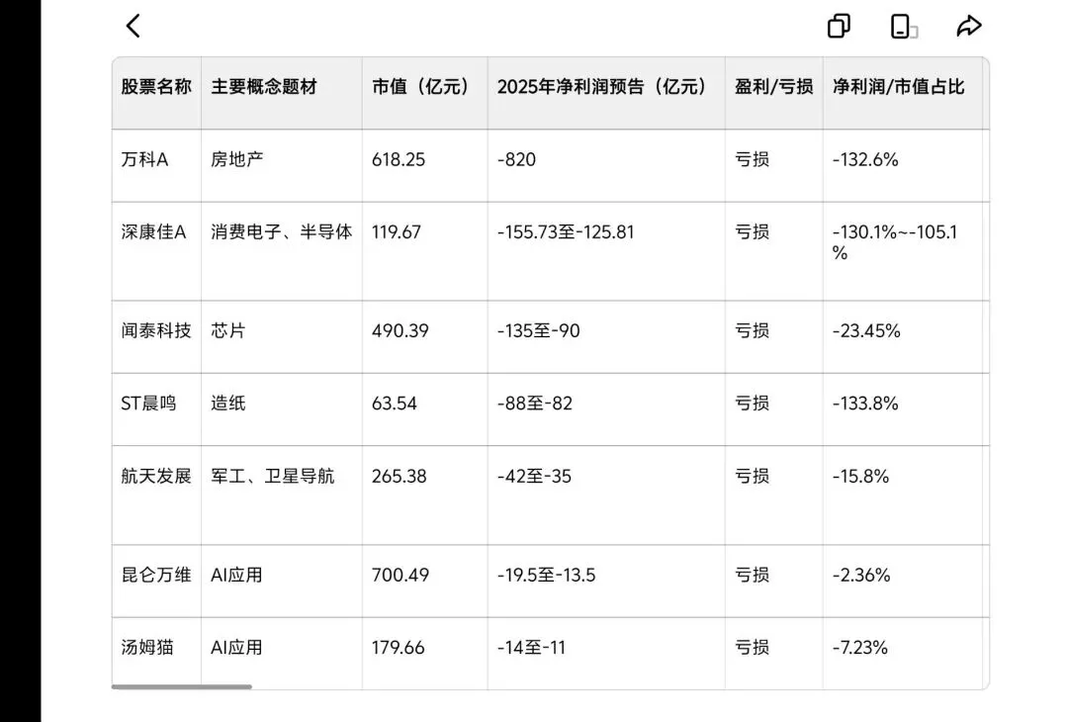
Task: Click market value 618.25
Action: click(x=399, y=159)
